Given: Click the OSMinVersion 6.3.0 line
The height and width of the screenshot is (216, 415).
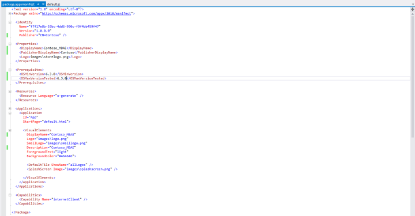Looking at the screenshot, I should pos(51,74).
